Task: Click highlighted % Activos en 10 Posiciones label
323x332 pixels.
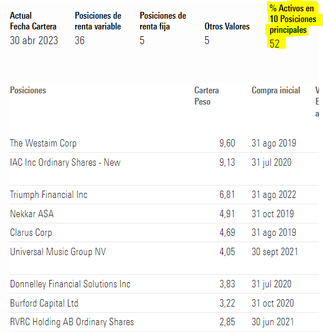Action: click(292, 19)
